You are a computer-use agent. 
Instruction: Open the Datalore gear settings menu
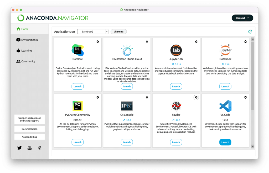coord(98,42)
